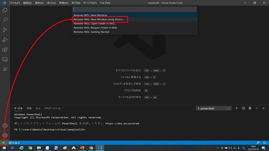Open the powershell terminal selector dropdown
The height and width of the screenshot is (151, 269).
(214, 108)
